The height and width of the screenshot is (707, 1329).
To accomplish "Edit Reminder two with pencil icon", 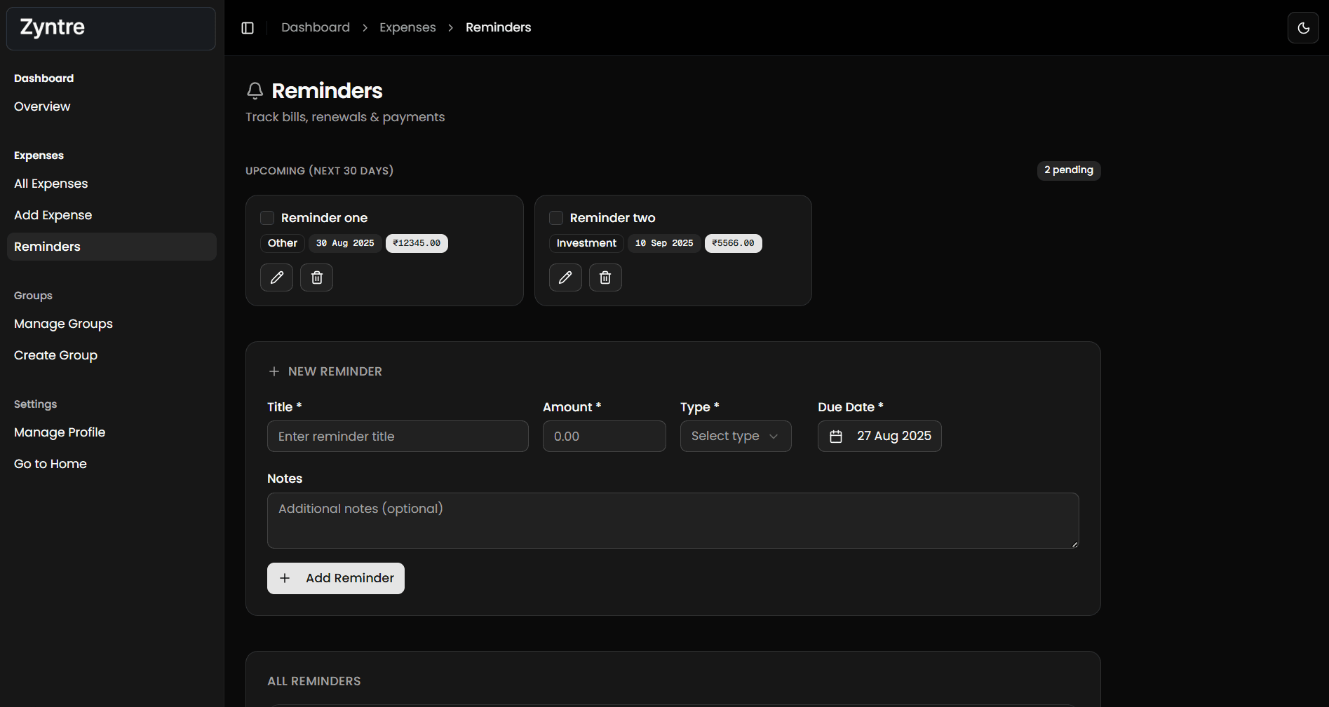I will click(x=565, y=277).
